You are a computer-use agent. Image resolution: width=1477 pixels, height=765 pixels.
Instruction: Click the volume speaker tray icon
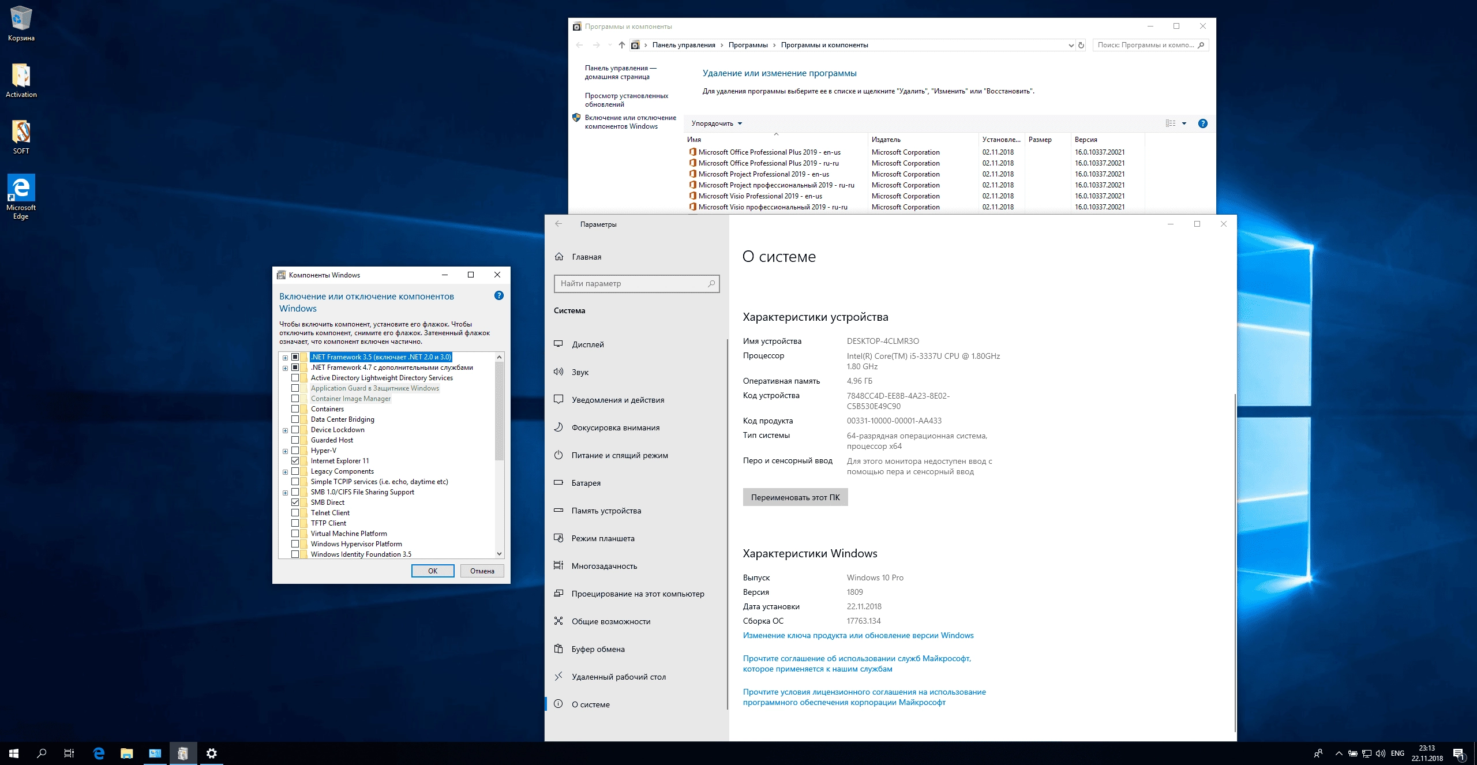(1381, 753)
